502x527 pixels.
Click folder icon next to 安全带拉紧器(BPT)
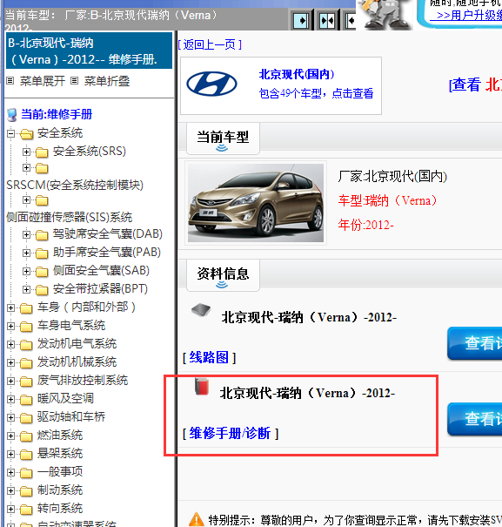pyautogui.click(x=42, y=290)
